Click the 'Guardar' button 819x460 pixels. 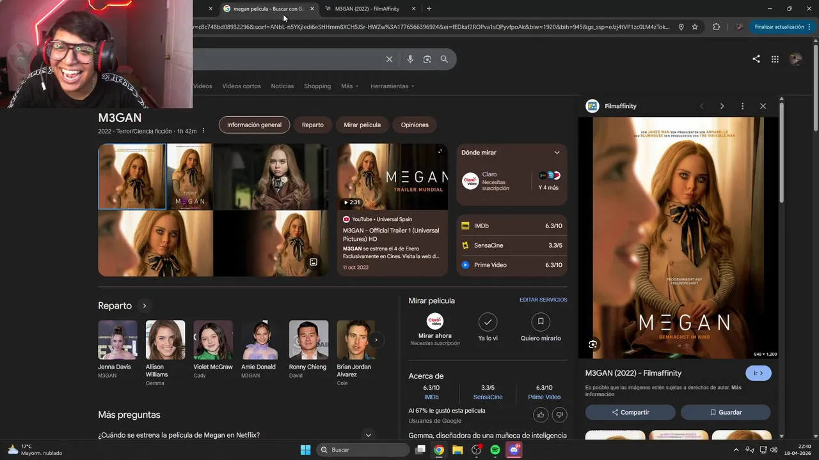(726, 412)
